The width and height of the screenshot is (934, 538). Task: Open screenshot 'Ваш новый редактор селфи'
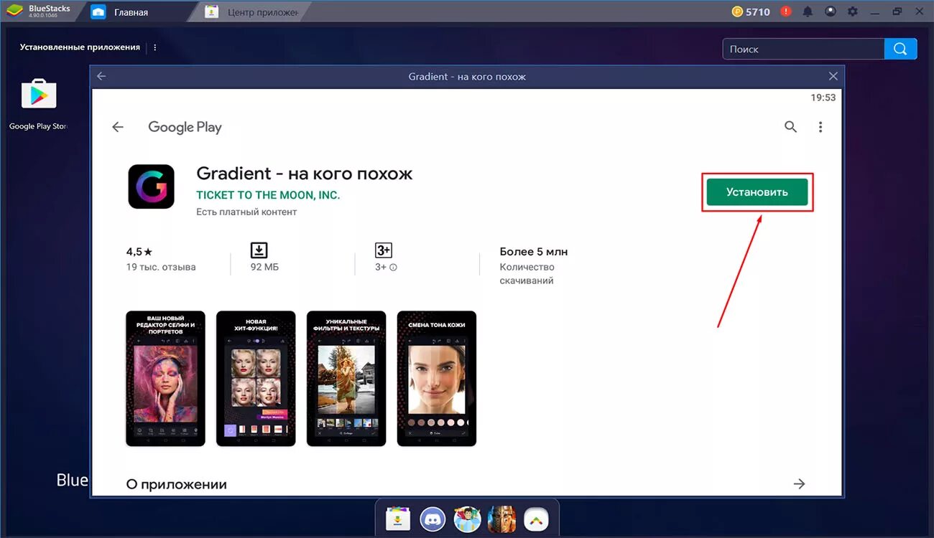(x=165, y=379)
